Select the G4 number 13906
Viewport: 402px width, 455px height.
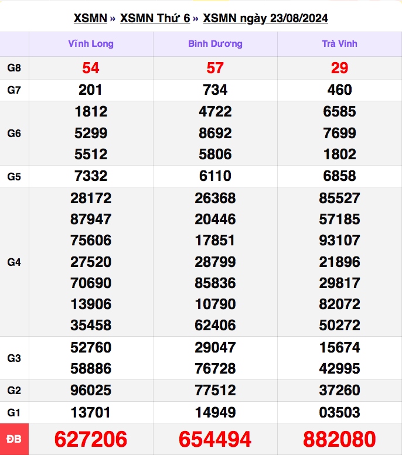[x=91, y=304]
